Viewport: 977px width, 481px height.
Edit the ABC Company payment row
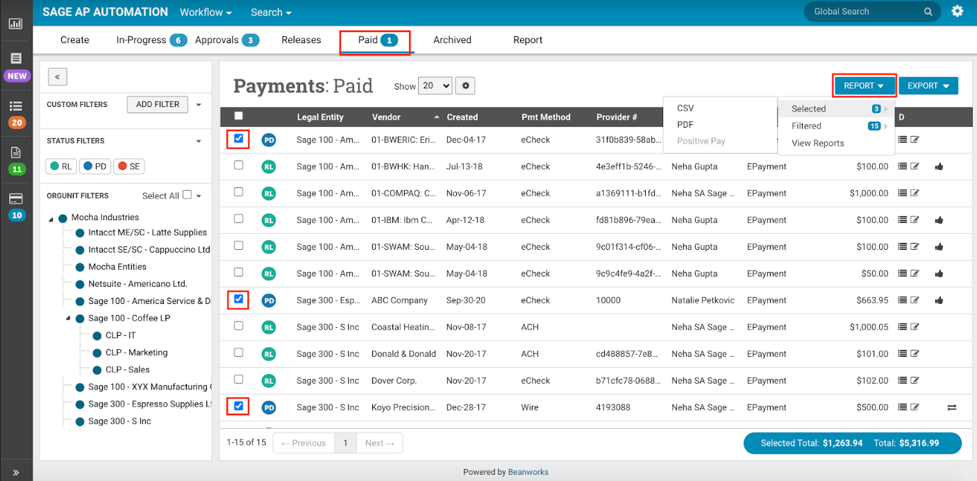[x=915, y=301]
